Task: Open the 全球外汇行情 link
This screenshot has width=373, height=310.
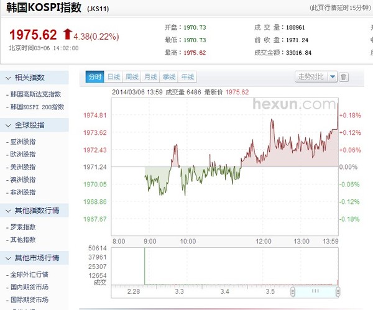Action: click(x=29, y=275)
